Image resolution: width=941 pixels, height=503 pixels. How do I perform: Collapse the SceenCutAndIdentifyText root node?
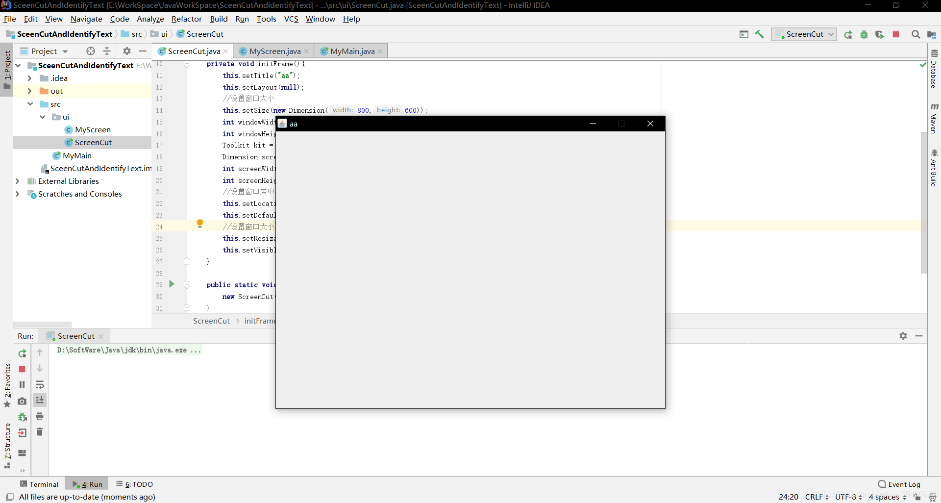[18, 65]
